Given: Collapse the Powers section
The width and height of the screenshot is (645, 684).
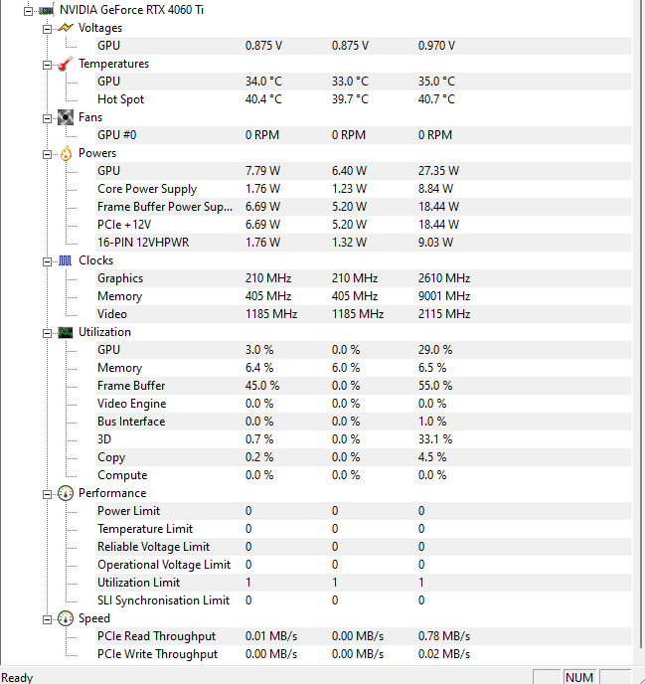Looking at the screenshot, I should 47,153.
